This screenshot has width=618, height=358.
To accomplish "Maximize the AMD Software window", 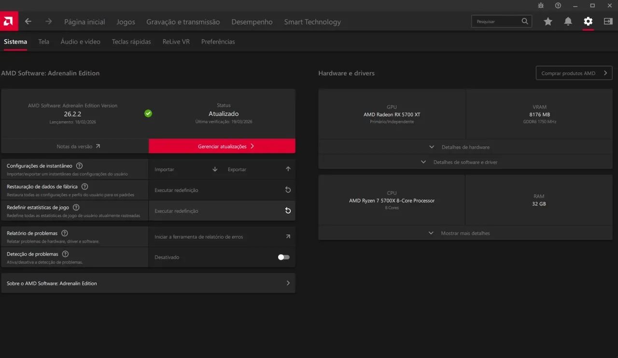I will [x=592, y=5].
